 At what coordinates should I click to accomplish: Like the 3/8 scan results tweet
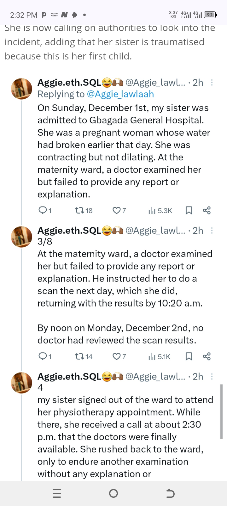(x=117, y=356)
